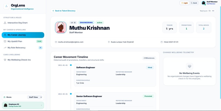Click the Tenure 5 yrs stat card
Image resolution: width=221 pixels, height=111 pixels.
[169, 27]
